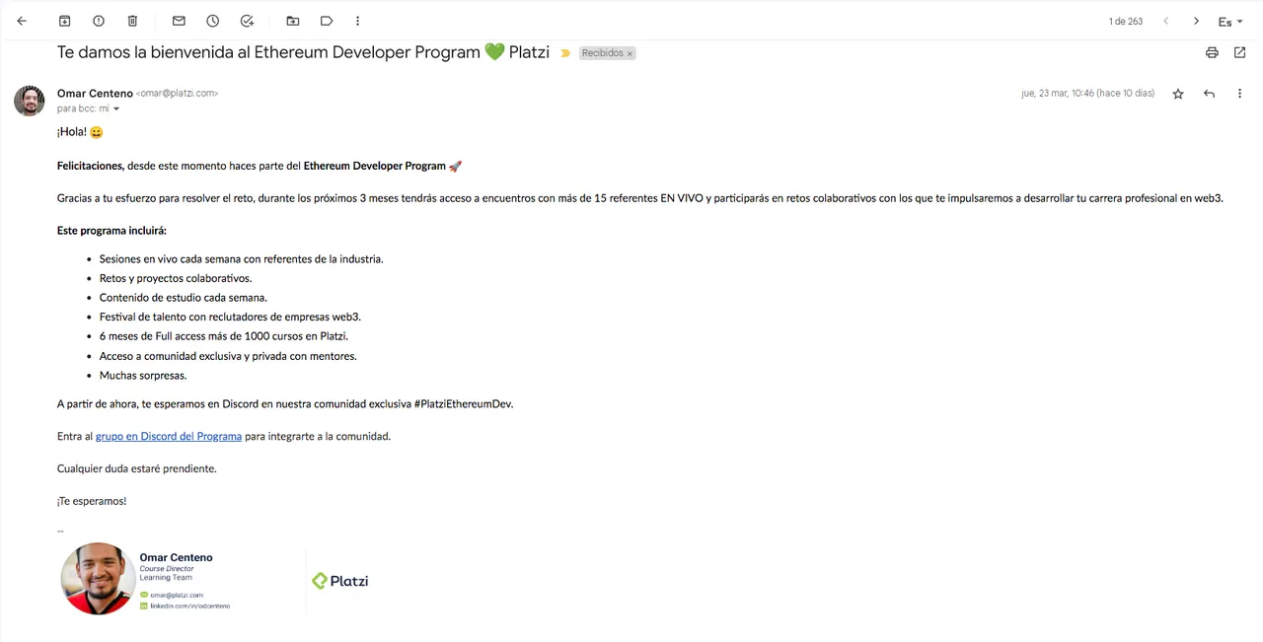Screen dimensions: 1263x642
Task: Click the bullet 6 meses de Full access
Action: point(224,336)
